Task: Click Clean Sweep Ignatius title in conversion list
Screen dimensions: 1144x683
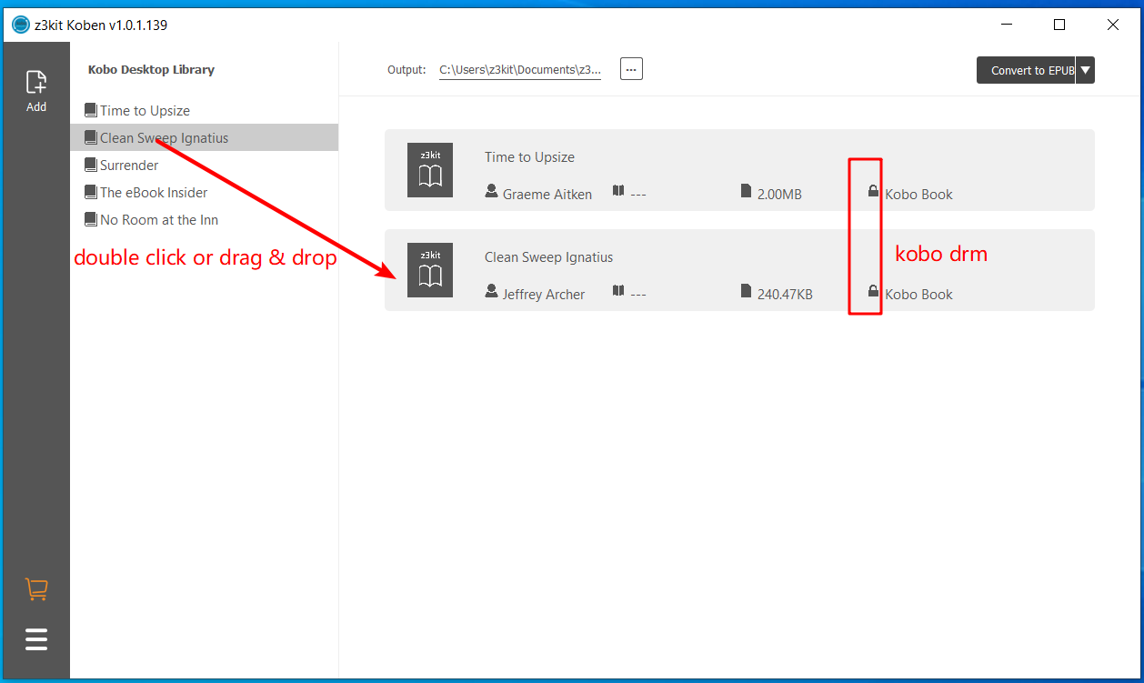Action: (x=549, y=257)
